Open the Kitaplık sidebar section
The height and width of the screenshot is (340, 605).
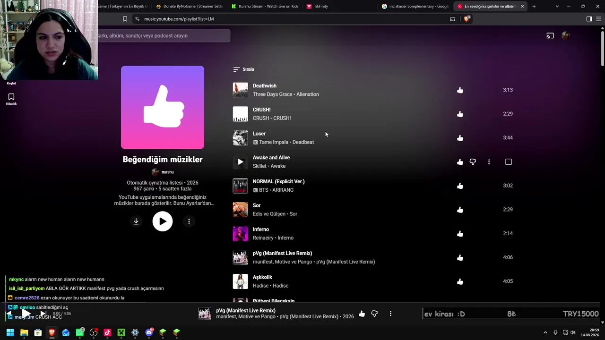[x=11, y=99]
